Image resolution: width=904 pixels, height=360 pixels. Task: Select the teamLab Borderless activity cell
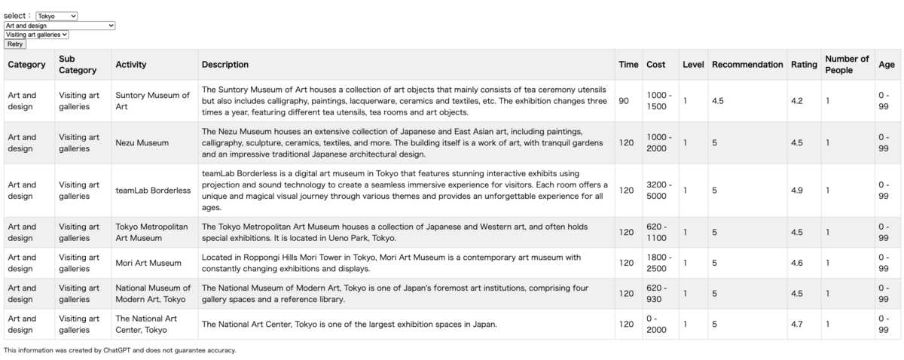tap(153, 190)
